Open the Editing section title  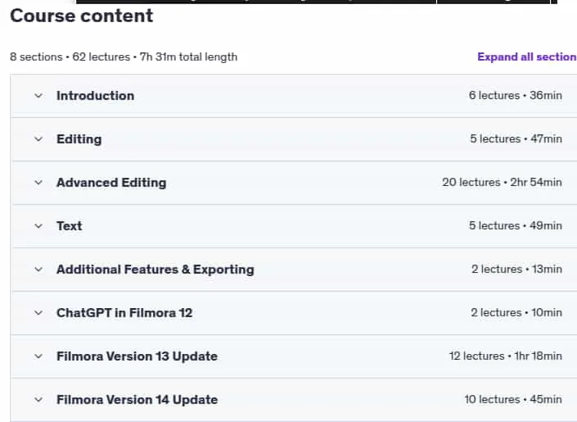pyautogui.click(x=79, y=139)
